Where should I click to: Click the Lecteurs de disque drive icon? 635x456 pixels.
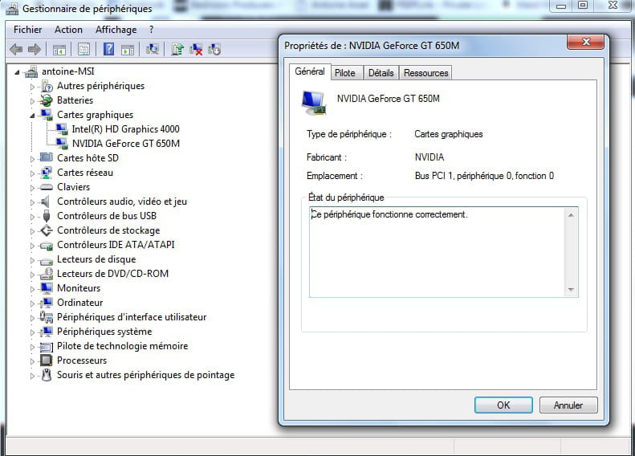(47, 260)
